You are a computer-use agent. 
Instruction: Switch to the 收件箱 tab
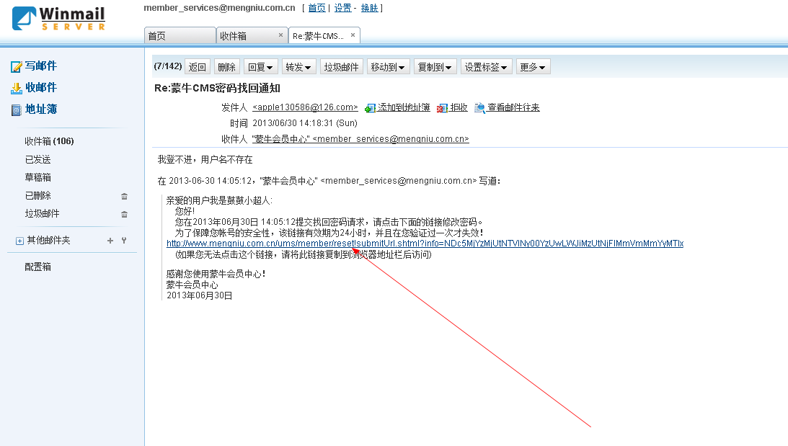[252, 35]
